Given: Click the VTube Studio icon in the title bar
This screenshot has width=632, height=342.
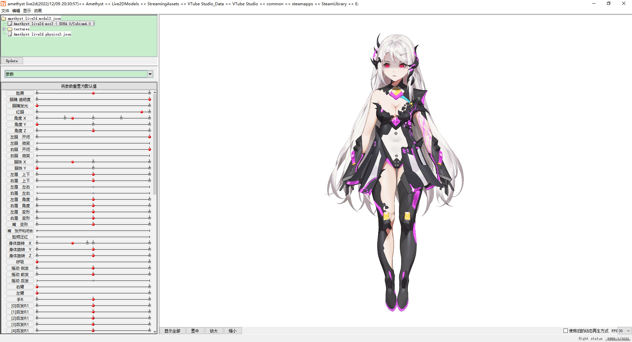Looking at the screenshot, I should [3, 4].
